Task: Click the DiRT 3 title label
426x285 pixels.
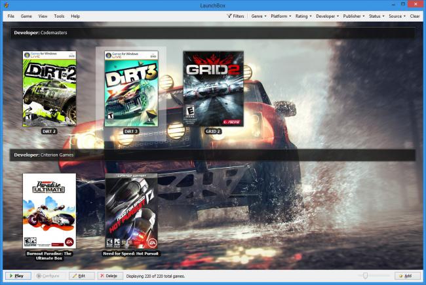Action: pos(131,131)
